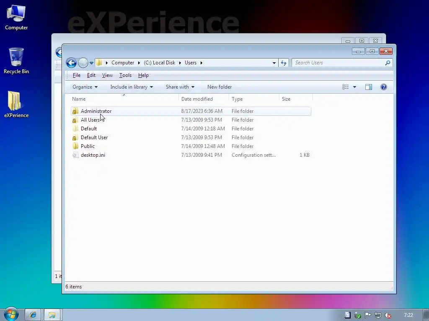
Task: Open the Edit menu
Action: click(91, 75)
